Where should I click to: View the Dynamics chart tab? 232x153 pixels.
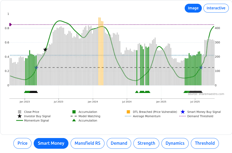pyautogui.click(x=175, y=143)
